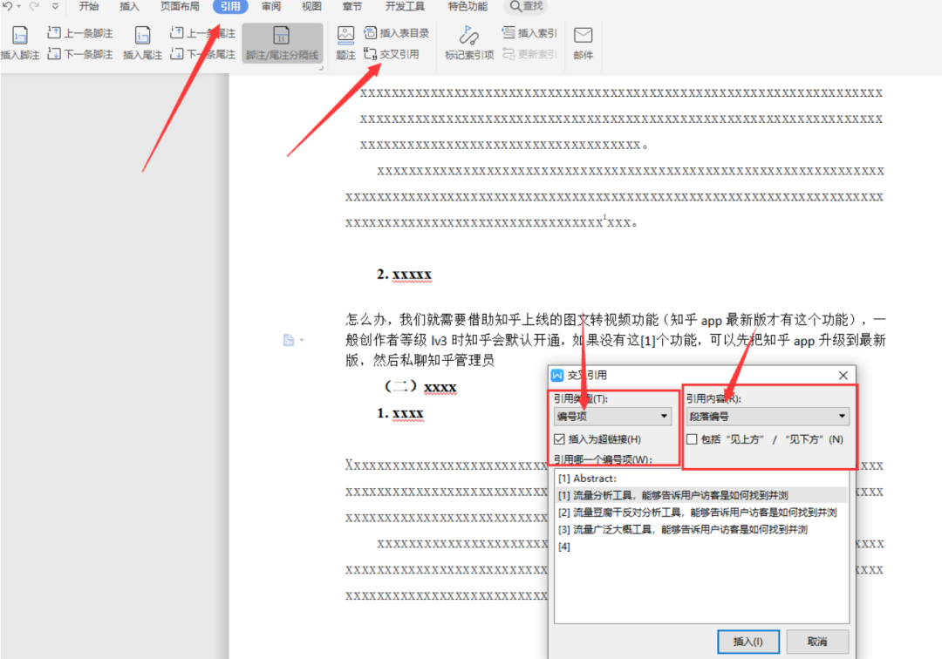Go to 下一条脚注
942x659 pixels.
coord(80,54)
